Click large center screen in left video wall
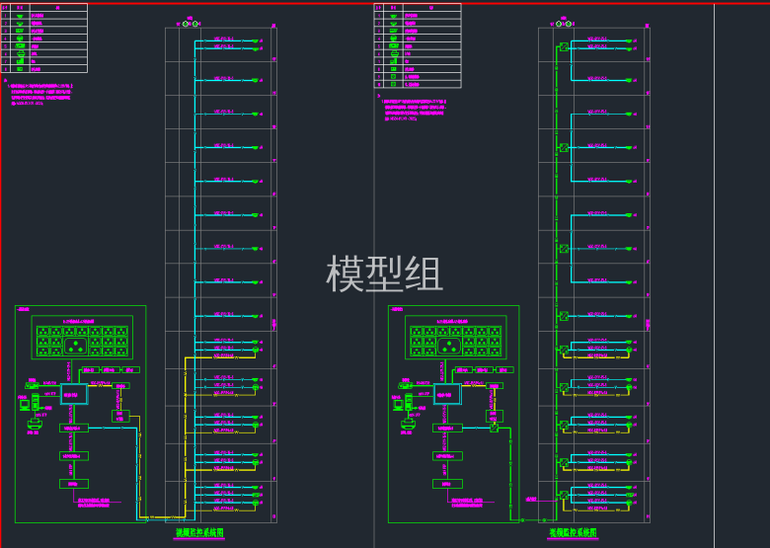 pos(75,346)
